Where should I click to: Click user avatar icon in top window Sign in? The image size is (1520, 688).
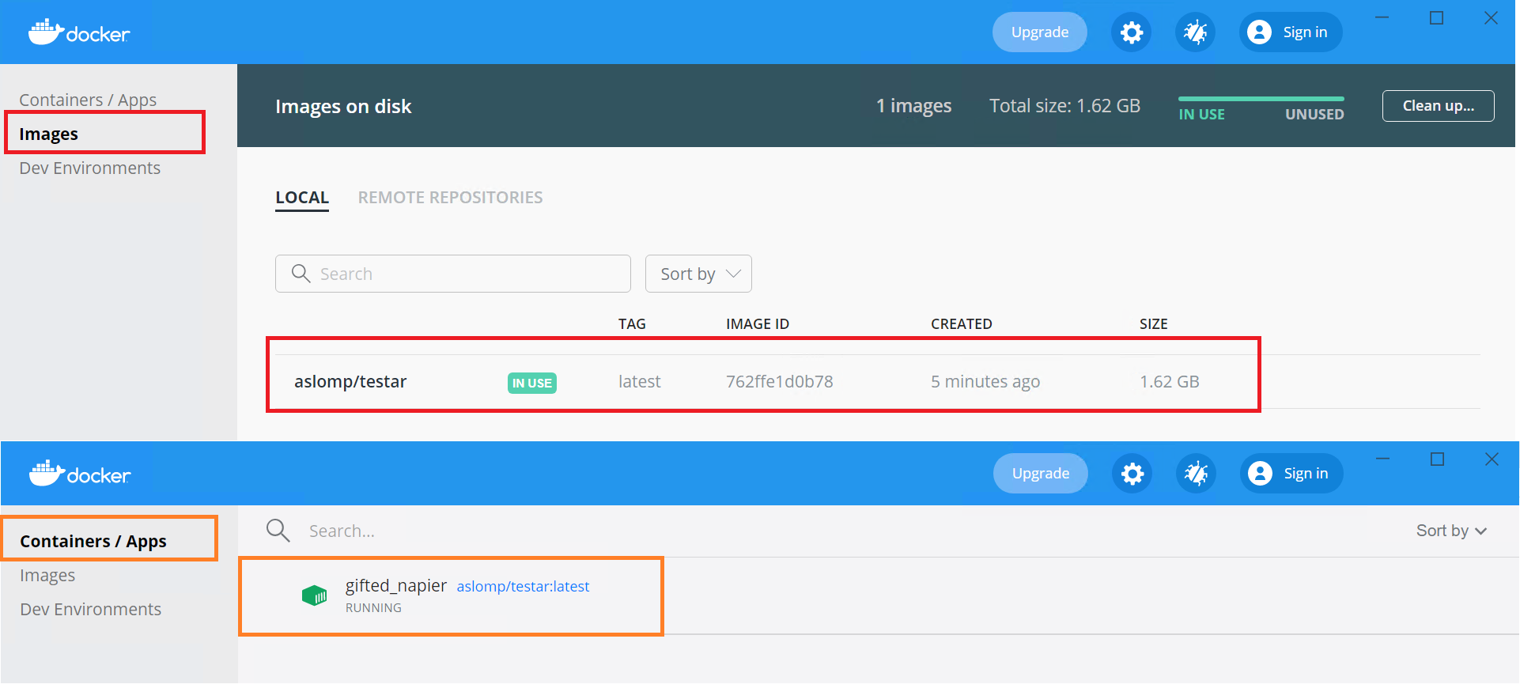tap(1259, 32)
